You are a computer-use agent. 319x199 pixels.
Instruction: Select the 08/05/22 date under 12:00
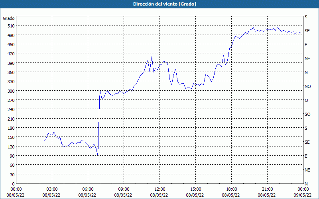[x=159, y=195]
